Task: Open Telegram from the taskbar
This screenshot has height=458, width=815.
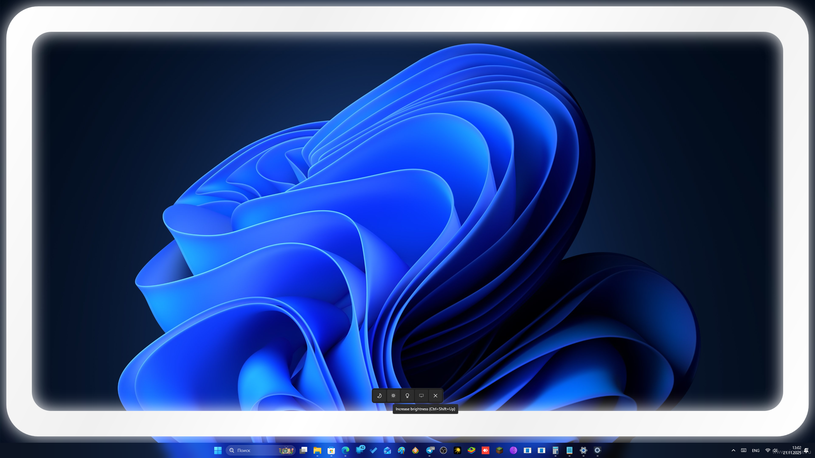Action: [x=429, y=450]
